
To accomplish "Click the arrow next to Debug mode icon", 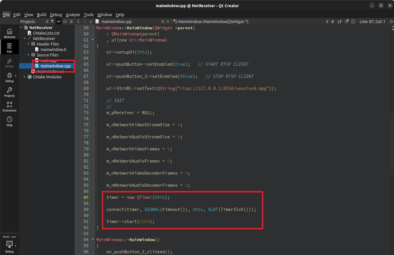I will [x=15, y=76].
